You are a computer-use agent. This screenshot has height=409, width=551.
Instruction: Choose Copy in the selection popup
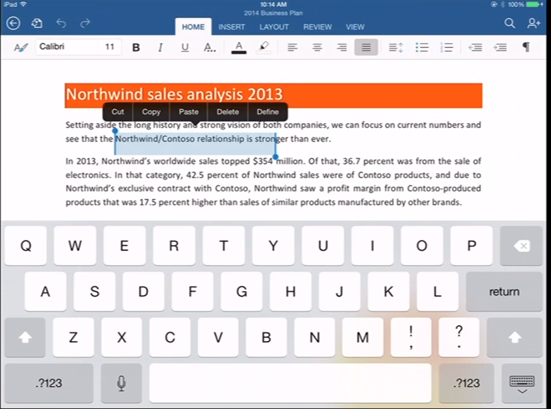coord(151,112)
